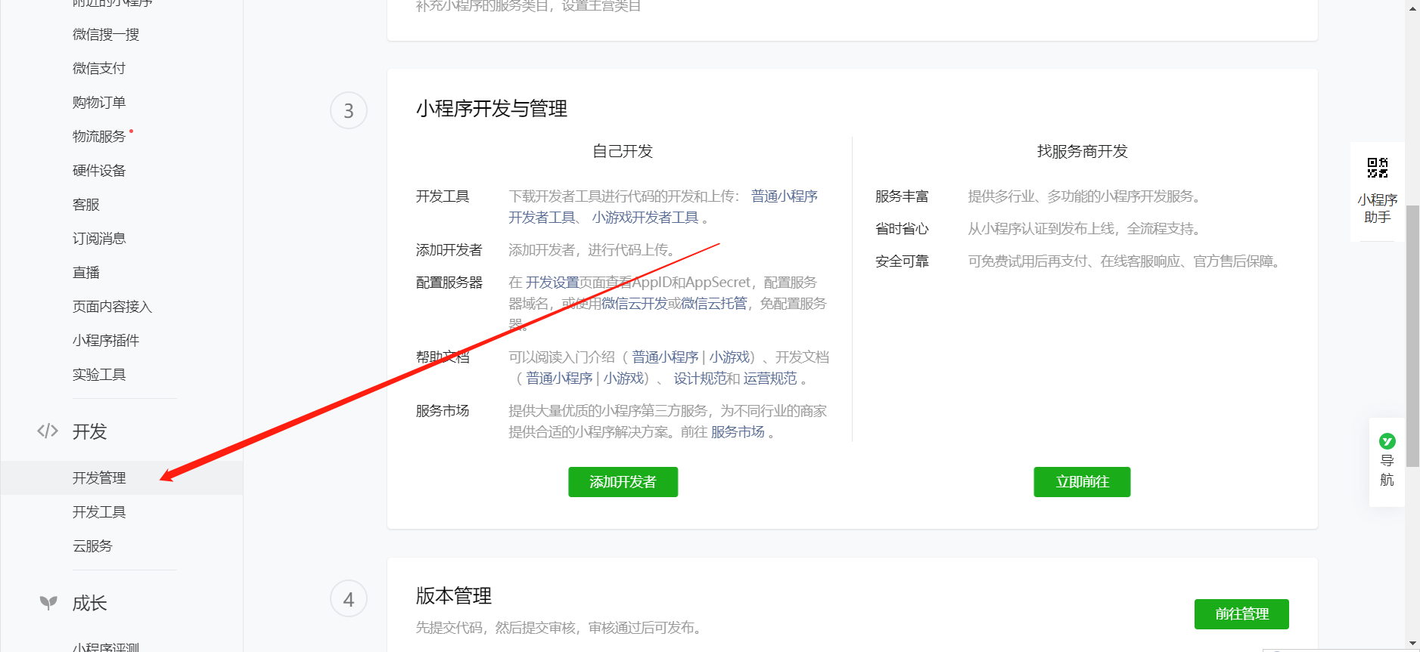Click the 添加开发者 row label
Image resolution: width=1420 pixels, height=652 pixels.
coord(449,250)
